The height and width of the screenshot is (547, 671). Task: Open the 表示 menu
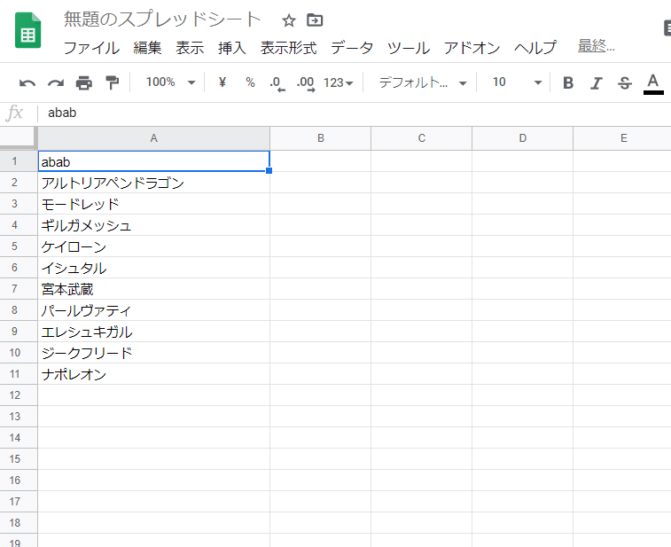pyautogui.click(x=190, y=48)
